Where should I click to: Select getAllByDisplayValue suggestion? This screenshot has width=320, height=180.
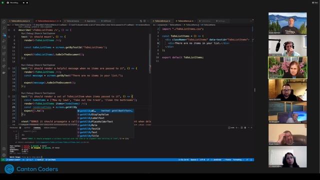coord(105,114)
